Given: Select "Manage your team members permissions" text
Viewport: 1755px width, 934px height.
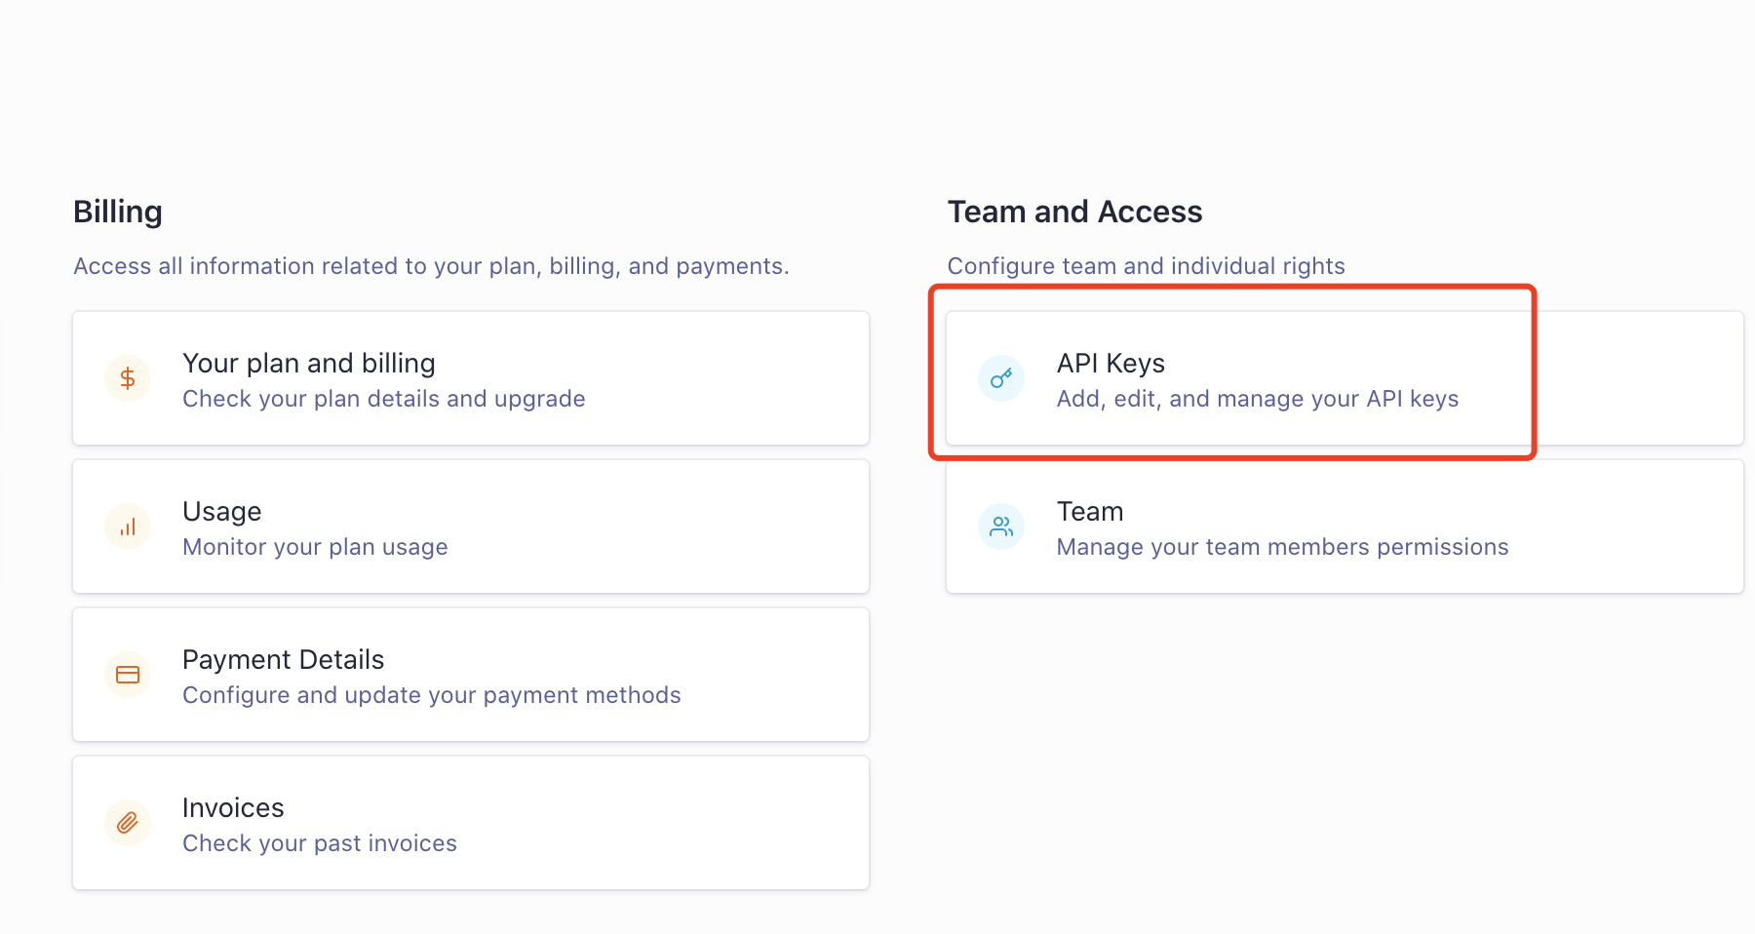Looking at the screenshot, I should tap(1283, 547).
